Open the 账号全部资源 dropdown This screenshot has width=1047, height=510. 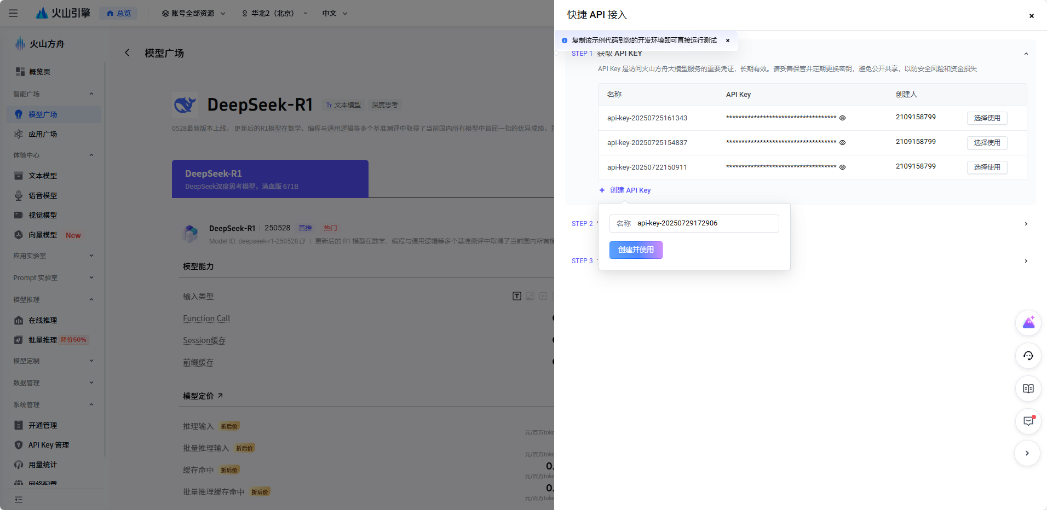pos(194,13)
